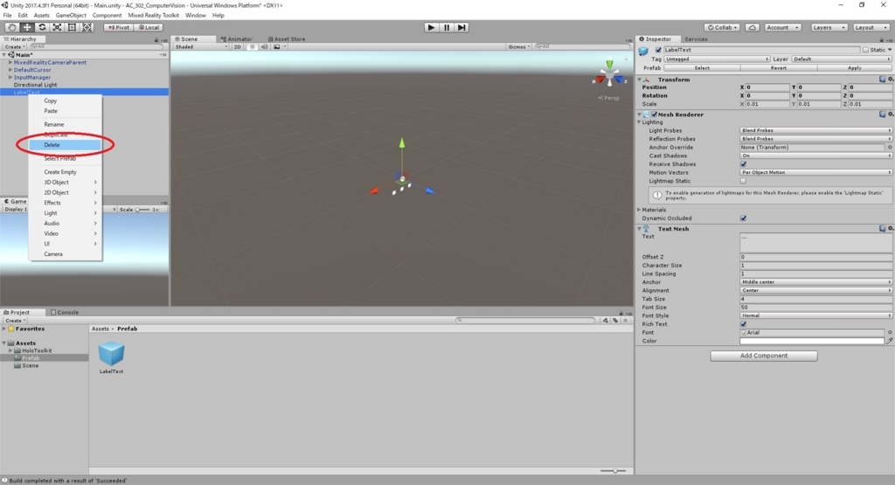Lock the Inspector panel
Image resolution: width=895 pixels, height=485 pixels.
click(x=881, y=40)
